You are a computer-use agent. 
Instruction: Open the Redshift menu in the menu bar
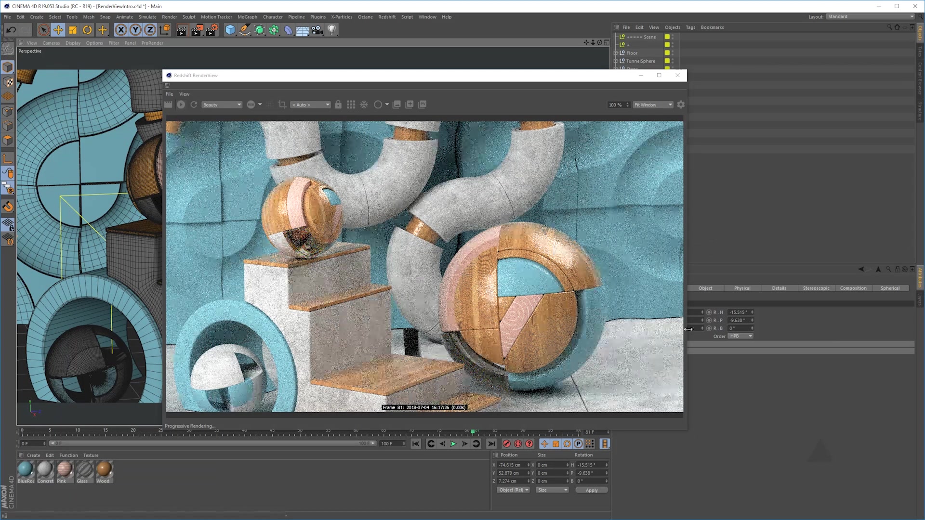point(387,17)
